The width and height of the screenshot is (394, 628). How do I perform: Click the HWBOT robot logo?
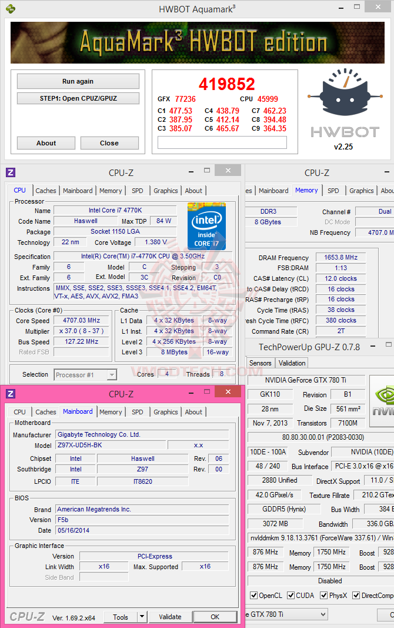(x=346, y=92)
